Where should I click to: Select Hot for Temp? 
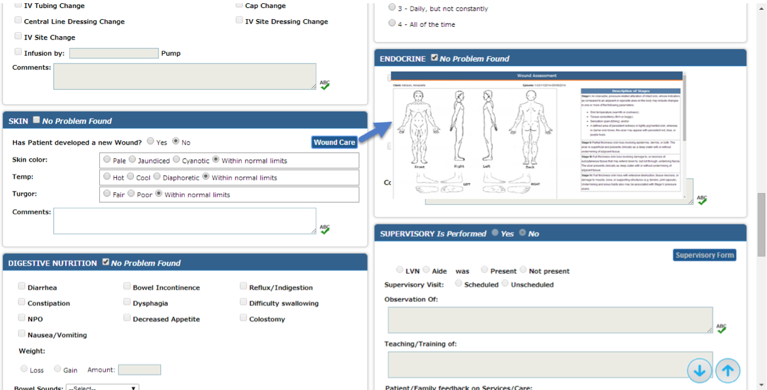(x=106, y=177)
